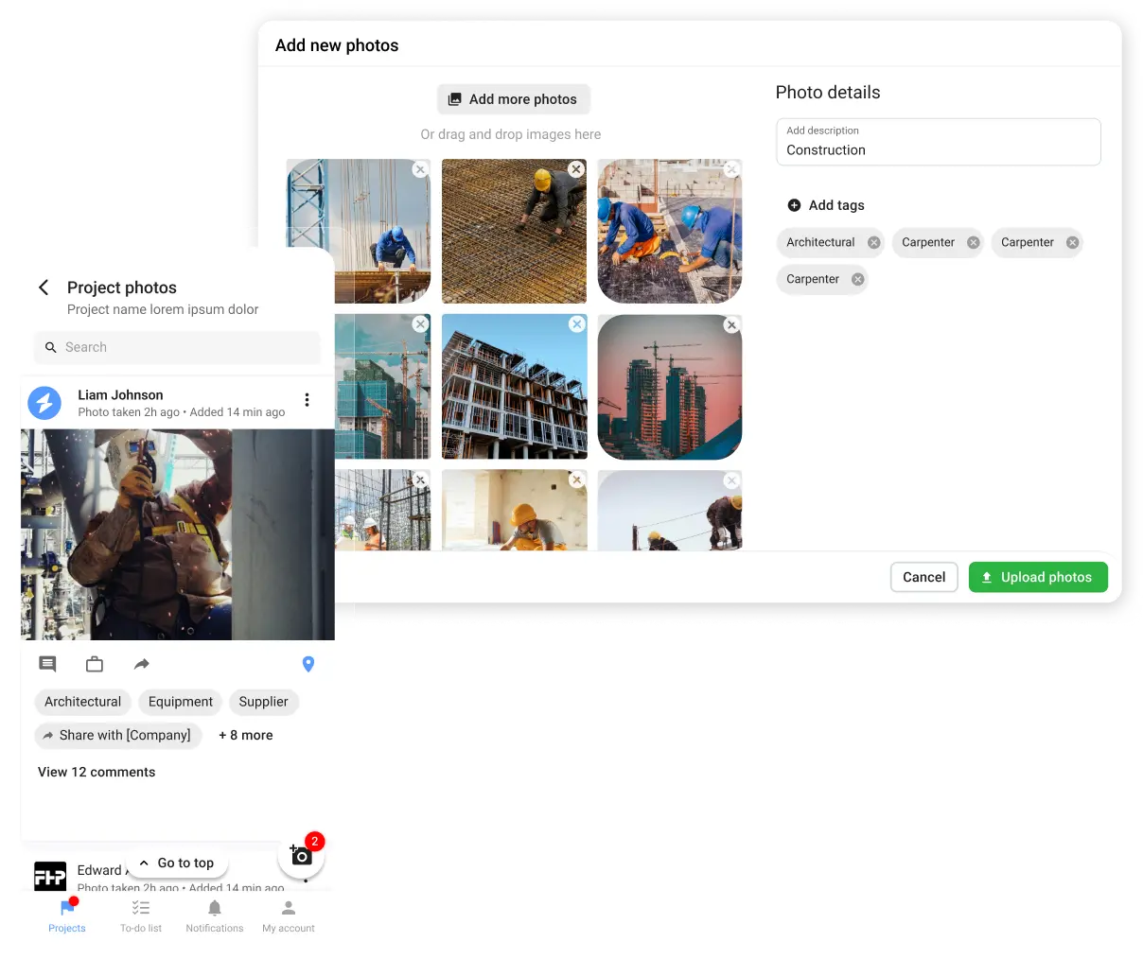This screenshot has width=1143, height=959.
Task: Switch to the To-do list tab
Action: coord(141,915)
